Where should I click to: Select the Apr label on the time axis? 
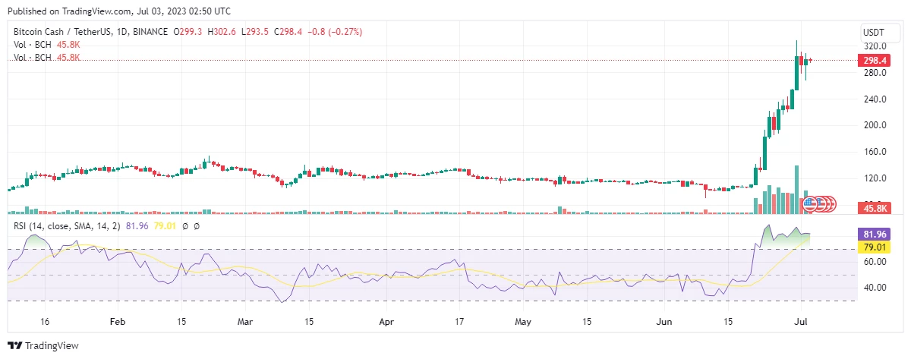tap(386, 322)
